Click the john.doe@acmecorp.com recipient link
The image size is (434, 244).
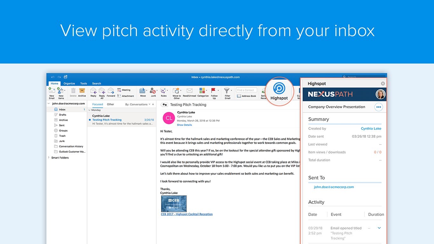point(334,187)
